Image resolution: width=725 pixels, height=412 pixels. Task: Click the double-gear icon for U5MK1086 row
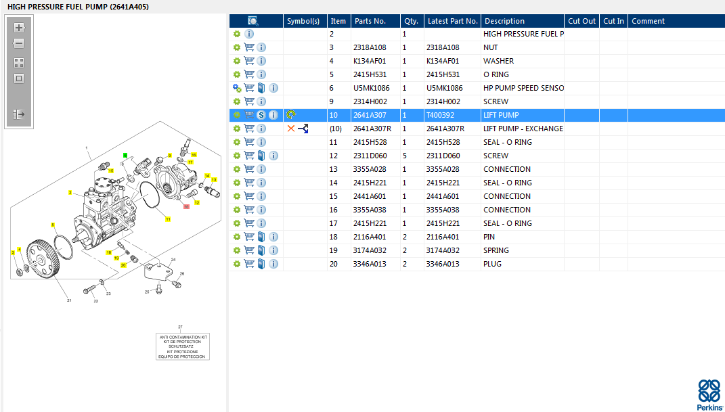coord(237,88)
